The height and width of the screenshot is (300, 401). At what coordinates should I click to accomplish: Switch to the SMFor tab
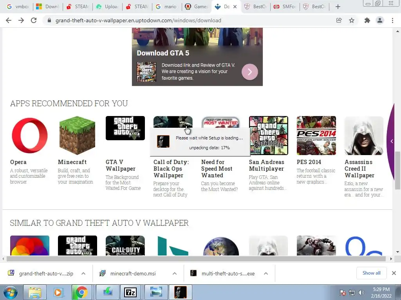pos(285,7)
